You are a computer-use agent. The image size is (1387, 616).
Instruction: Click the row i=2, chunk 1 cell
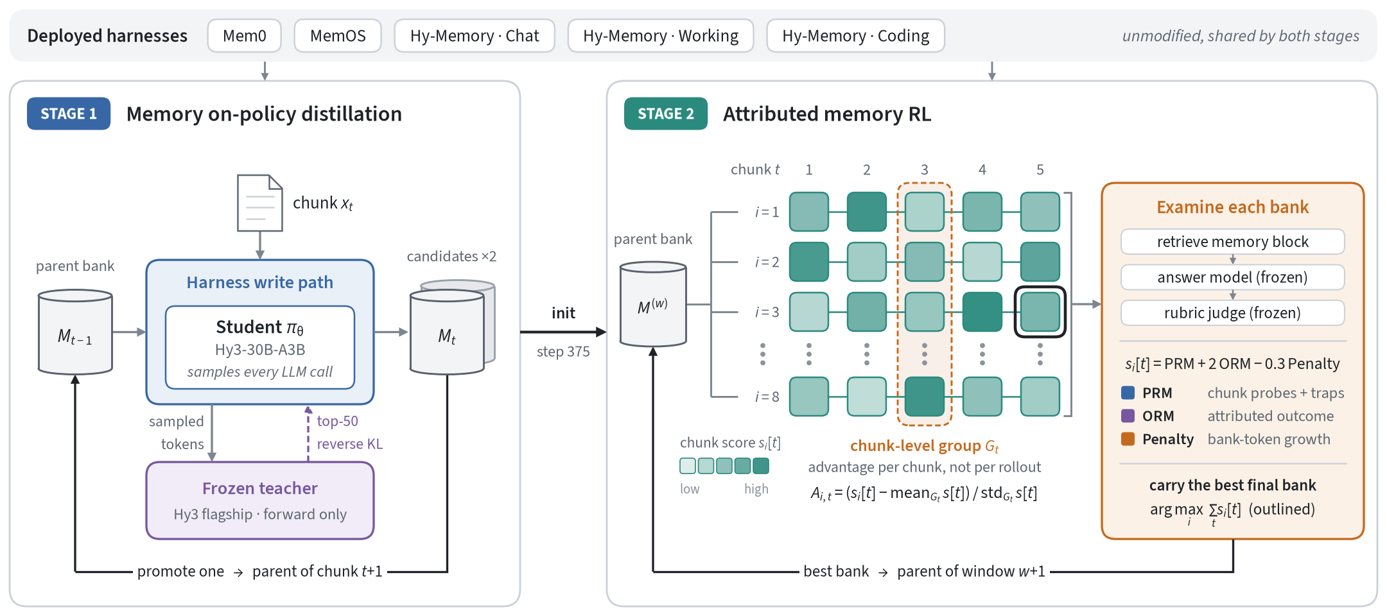pos(809,262)
